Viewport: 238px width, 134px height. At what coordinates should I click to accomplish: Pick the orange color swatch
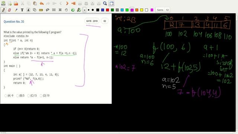(x=137, y=10)
